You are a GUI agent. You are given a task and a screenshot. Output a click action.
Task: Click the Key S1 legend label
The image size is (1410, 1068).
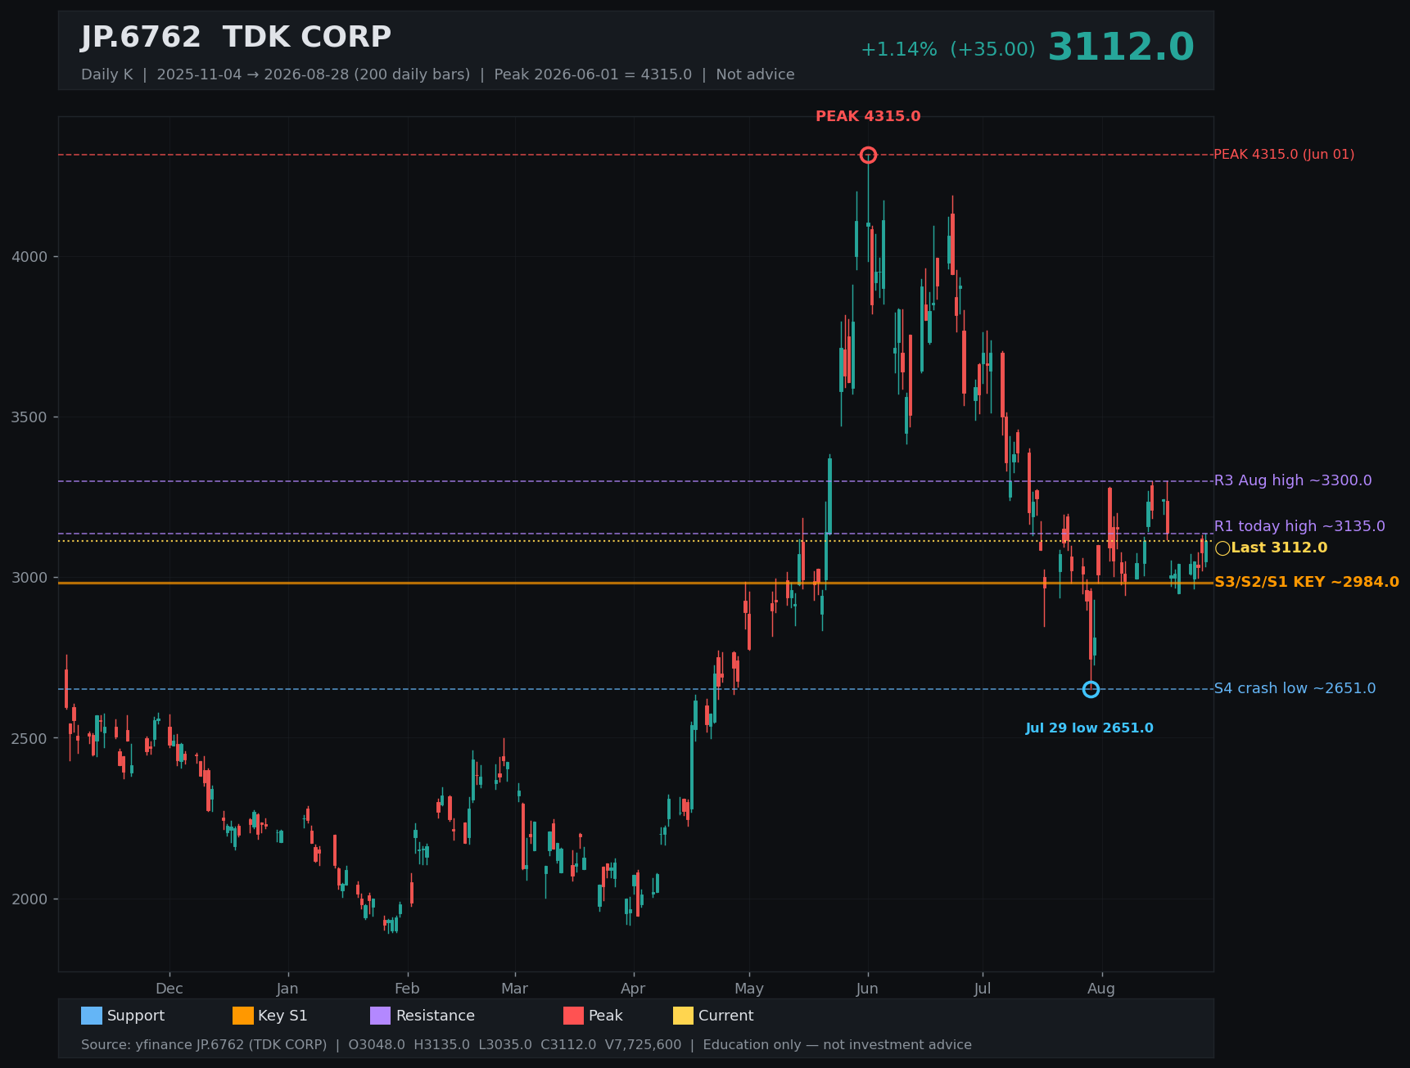click(x=282, y=1016)
